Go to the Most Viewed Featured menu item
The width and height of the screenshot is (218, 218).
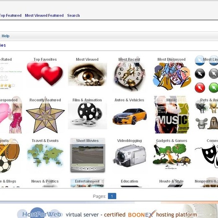pos(44,16)
